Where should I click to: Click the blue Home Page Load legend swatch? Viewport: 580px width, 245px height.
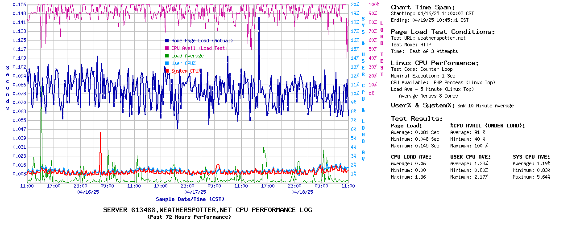(x=167, y=41)
